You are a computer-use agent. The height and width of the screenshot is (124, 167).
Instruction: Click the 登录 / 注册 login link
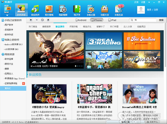tap(153, 10)
